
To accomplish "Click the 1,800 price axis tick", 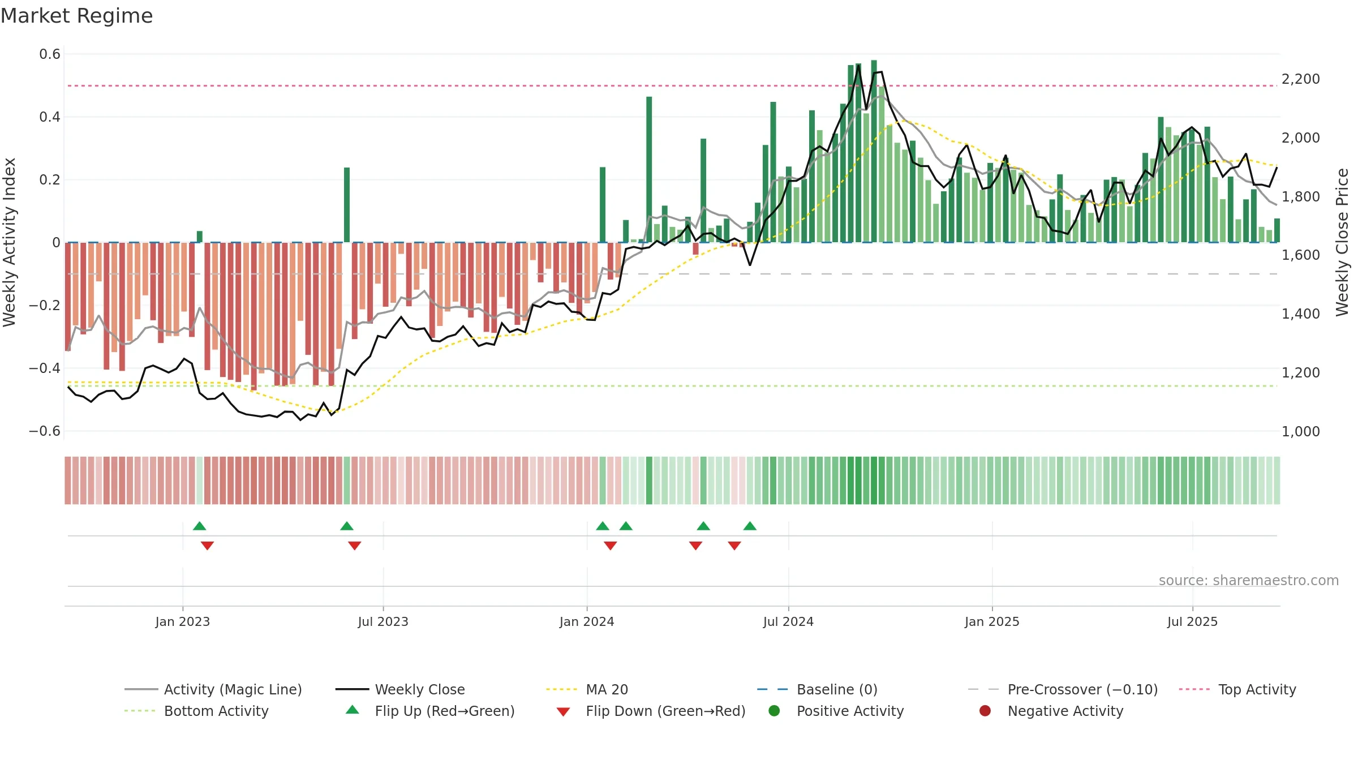I will [x=1301, y=197].
